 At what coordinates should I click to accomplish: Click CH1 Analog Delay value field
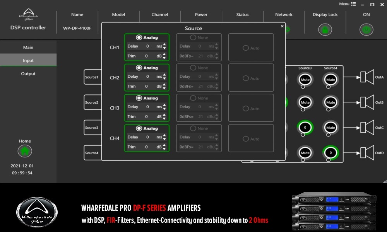(x=147, y=46)
